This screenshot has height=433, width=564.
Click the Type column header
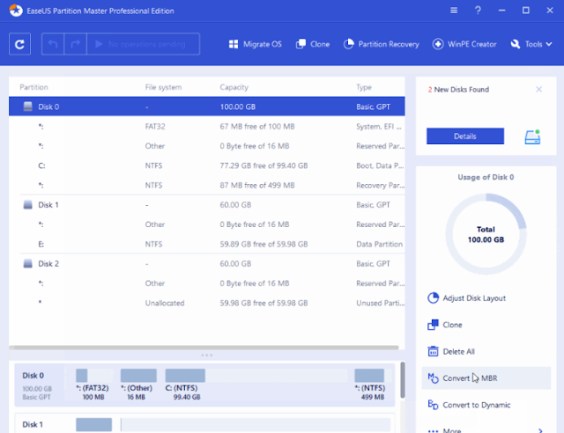coord(364,87)
